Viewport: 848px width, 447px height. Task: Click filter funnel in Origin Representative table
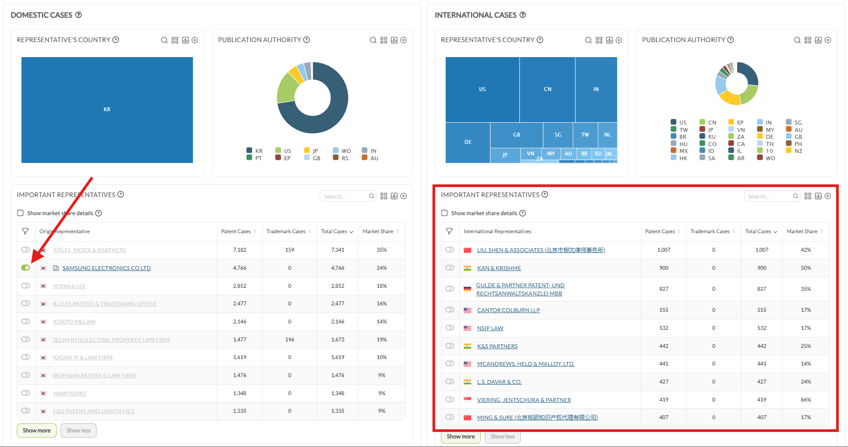click(25, 231)
